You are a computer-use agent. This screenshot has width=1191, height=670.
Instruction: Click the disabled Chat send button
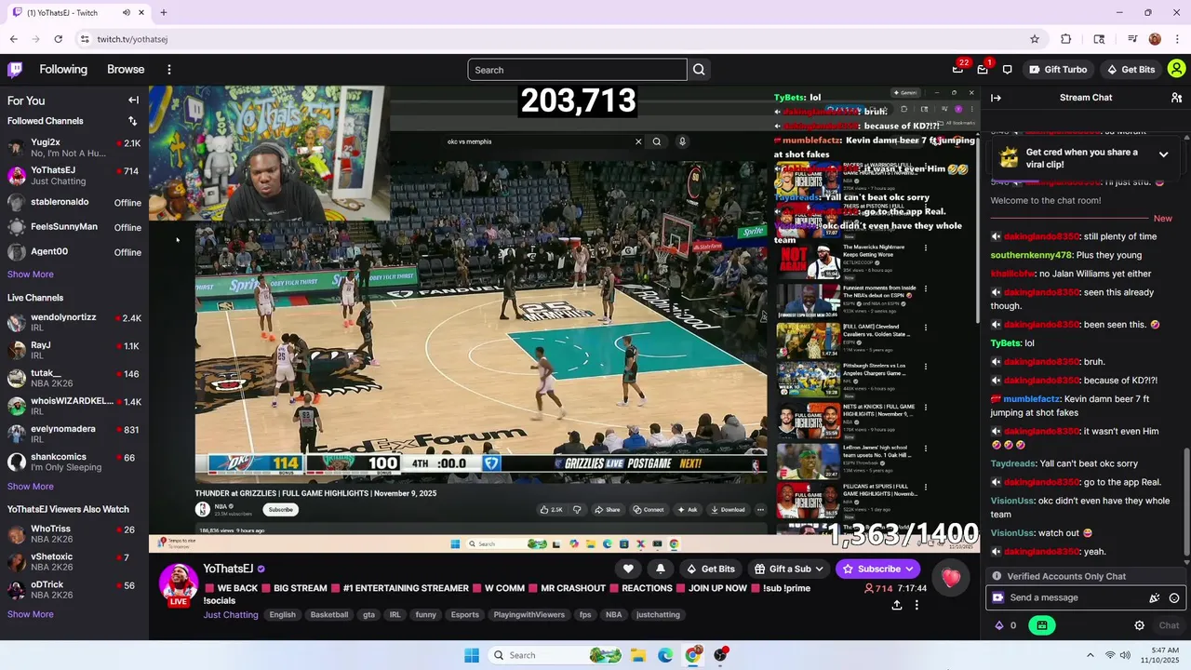pyautogui.click(x=1169, y=625)
